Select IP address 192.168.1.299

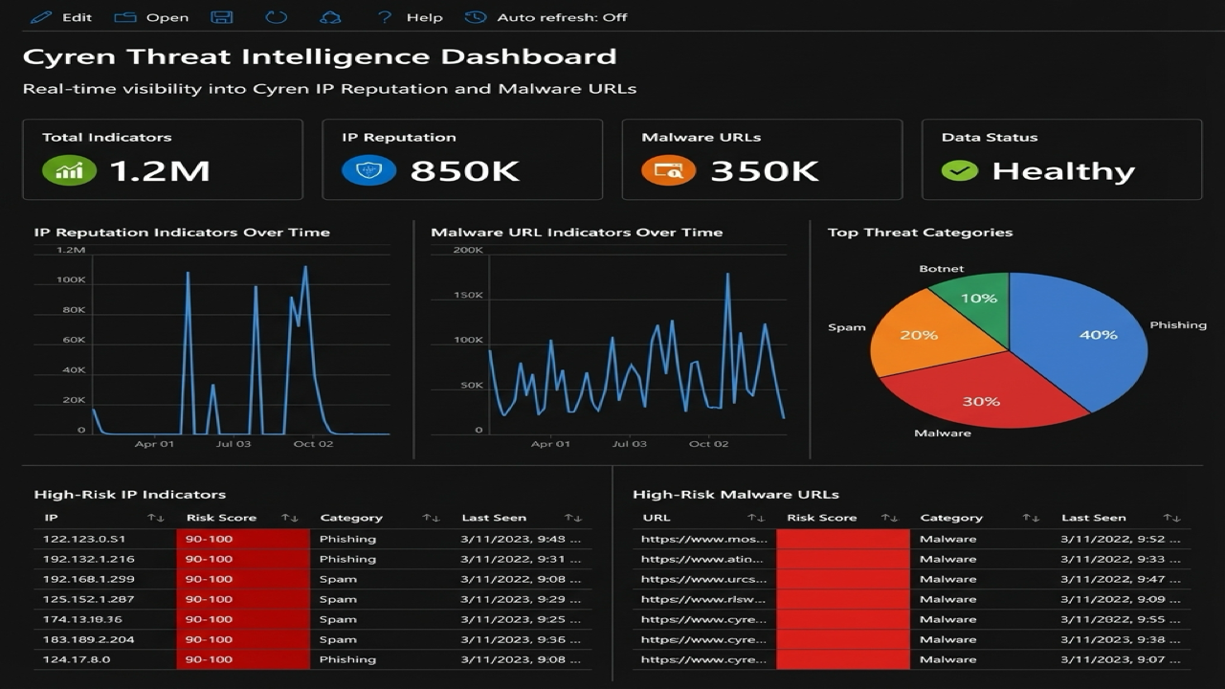[89, 579]
